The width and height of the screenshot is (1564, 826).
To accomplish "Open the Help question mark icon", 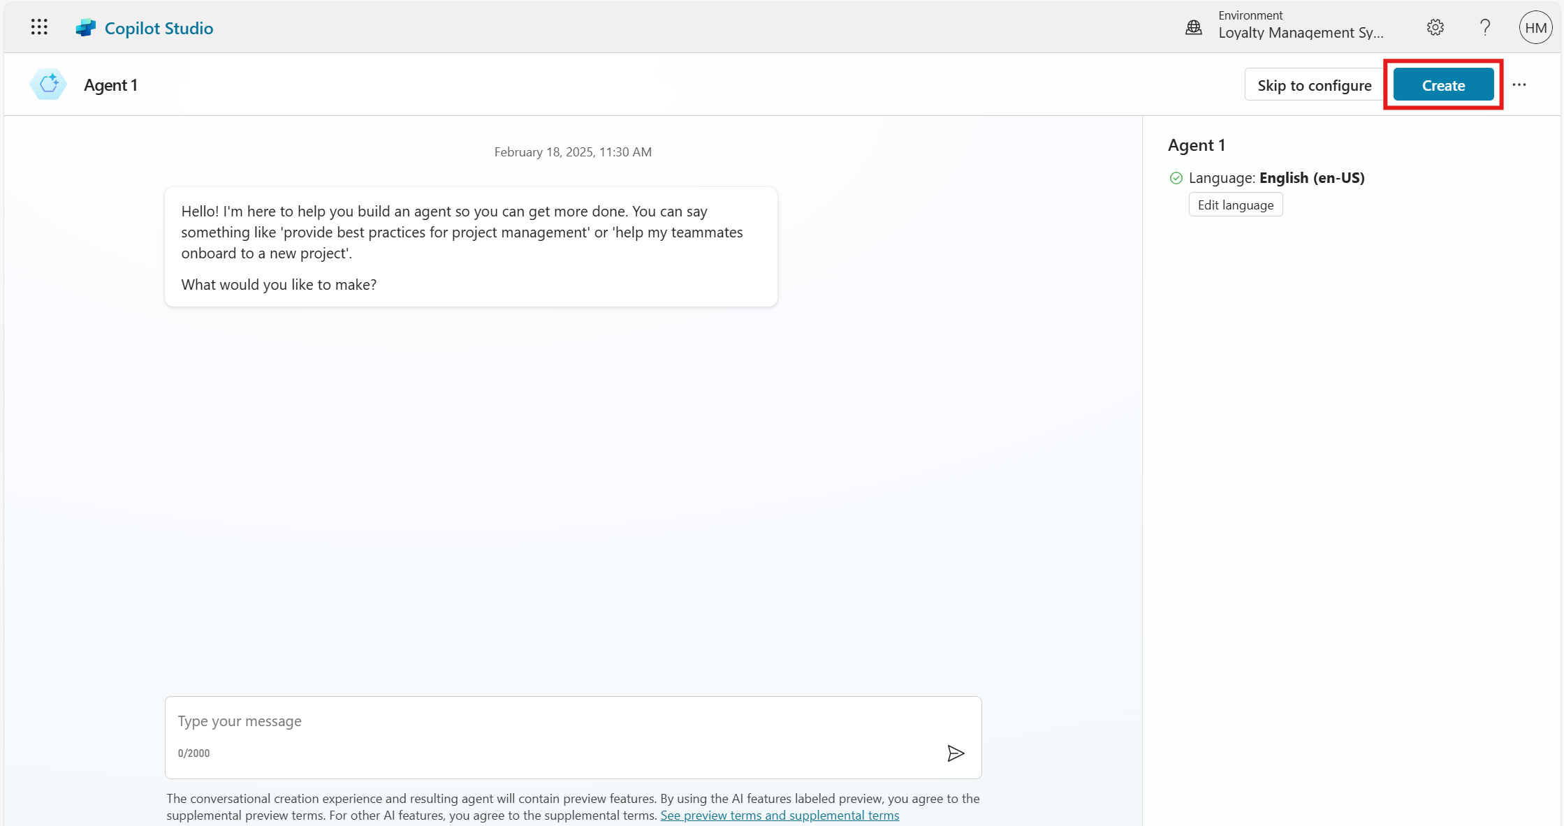I will 1485,27.
